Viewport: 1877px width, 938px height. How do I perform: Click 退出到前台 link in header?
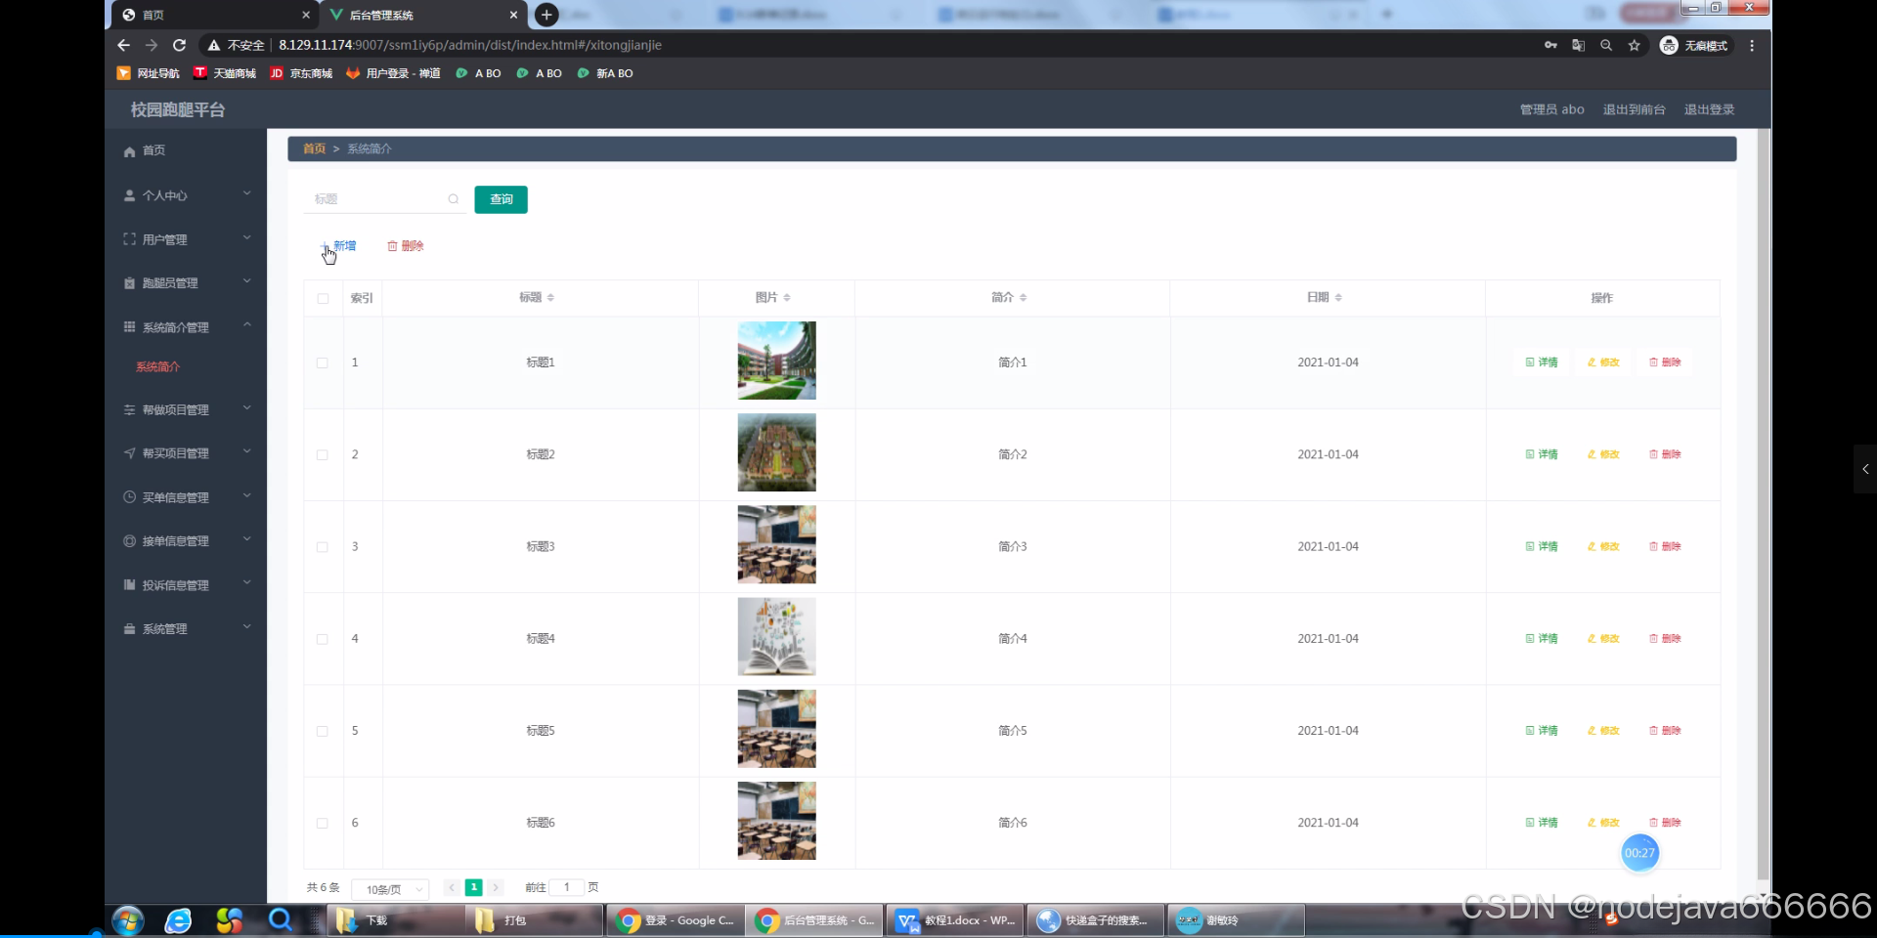[1634, 109]
